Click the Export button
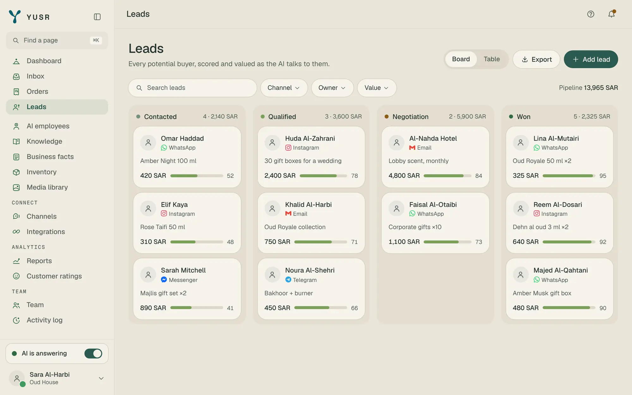 pos(536,59)
